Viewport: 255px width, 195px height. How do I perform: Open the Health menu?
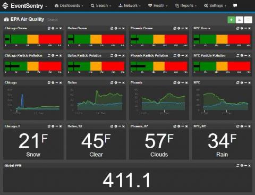[x=158, y=6]
